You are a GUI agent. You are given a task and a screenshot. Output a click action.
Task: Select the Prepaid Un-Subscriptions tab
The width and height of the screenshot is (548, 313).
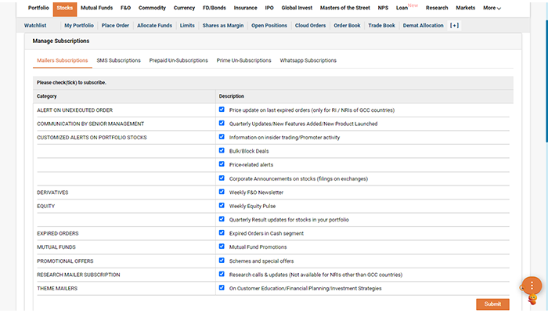pyautogui.click(x=178, y=60)
